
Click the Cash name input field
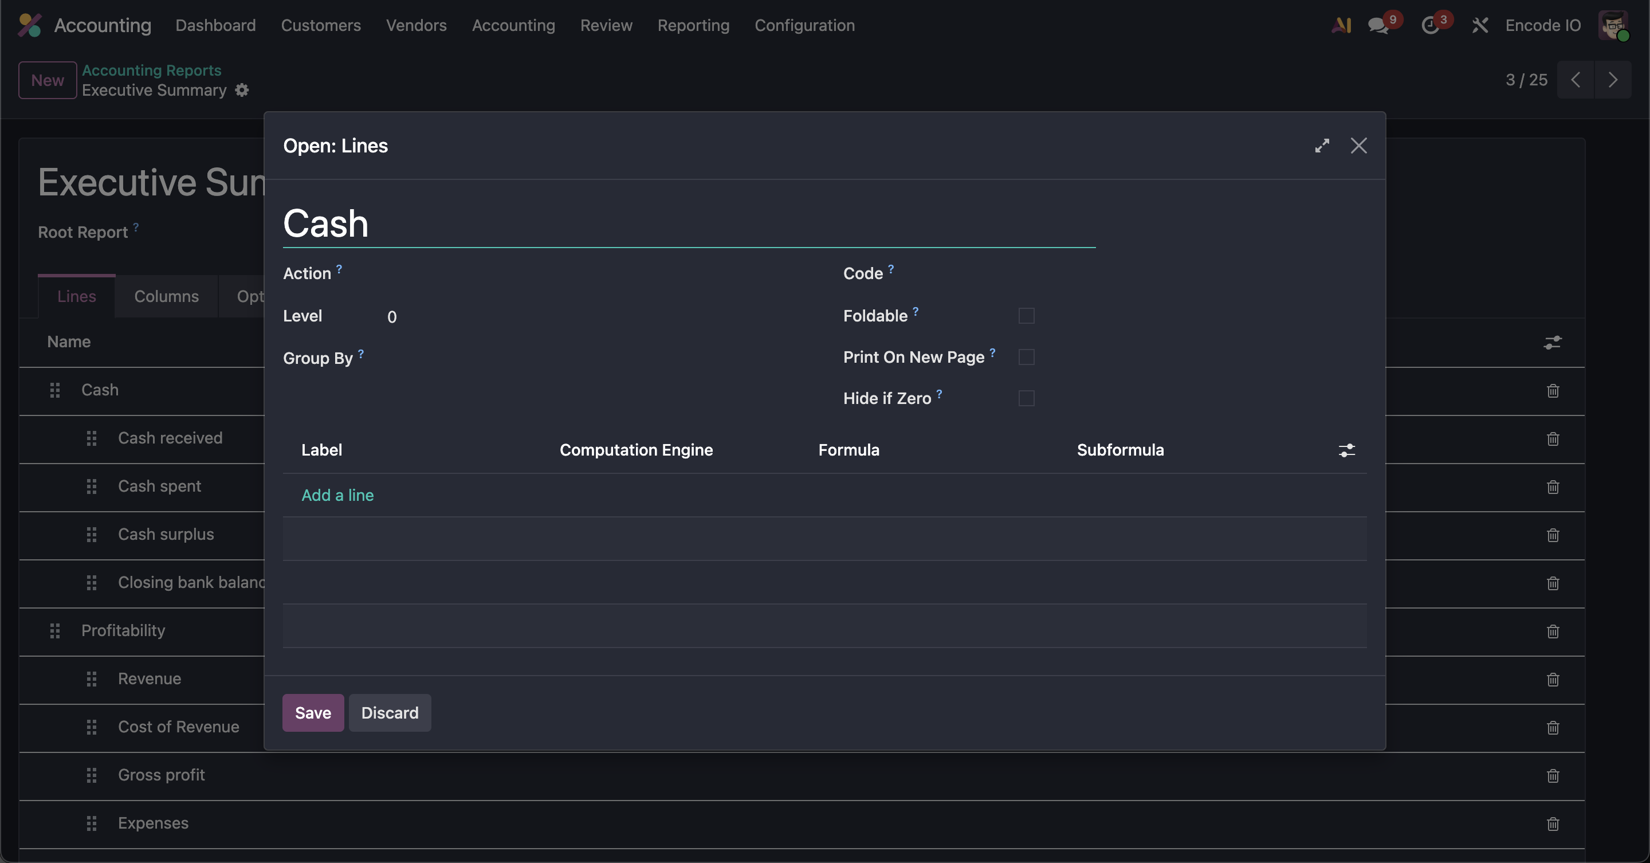coord(689,224)
